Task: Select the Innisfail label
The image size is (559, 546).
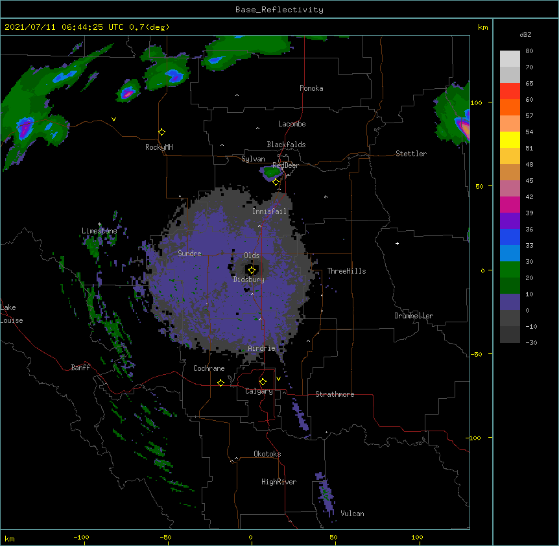Action: 269,211
